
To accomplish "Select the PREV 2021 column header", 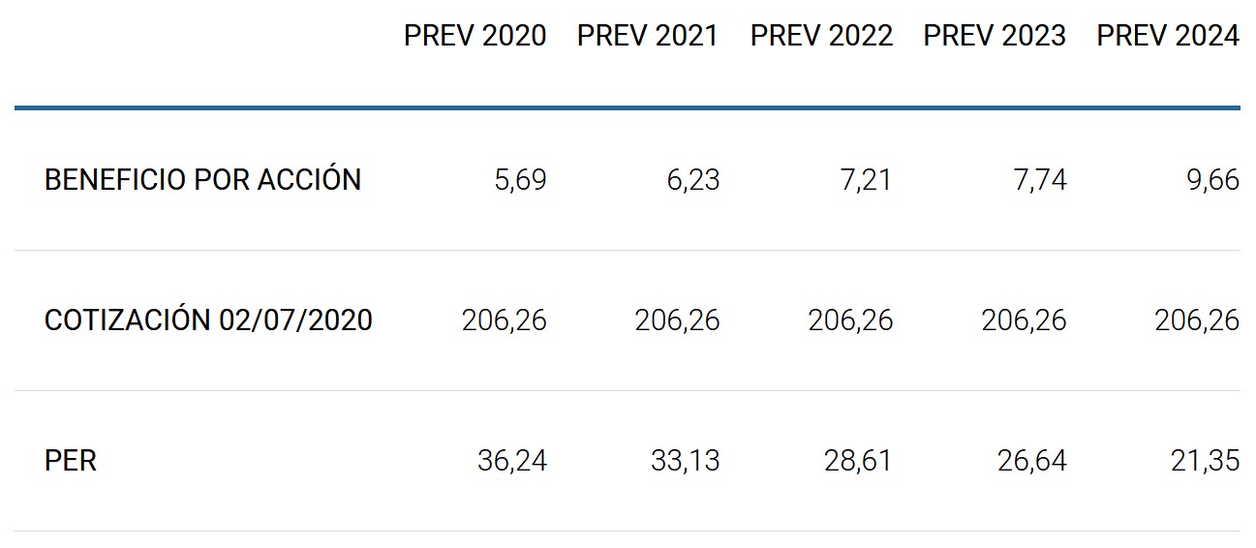I will pos(648,37).
